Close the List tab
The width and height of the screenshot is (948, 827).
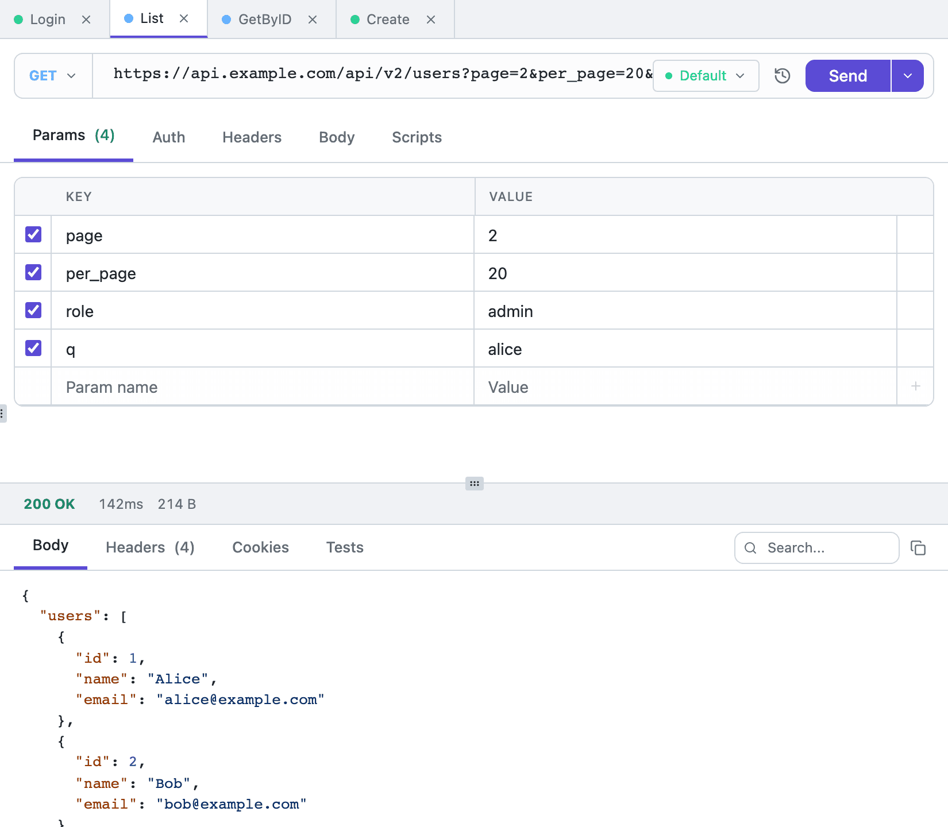[x=184, y=18]
